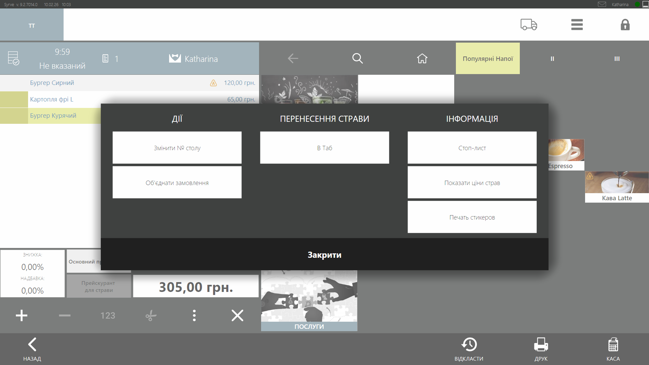This screenshot has width=649, height=365.
Task: Select the Кава Latte thumbnail
Action: coord(617,186)
